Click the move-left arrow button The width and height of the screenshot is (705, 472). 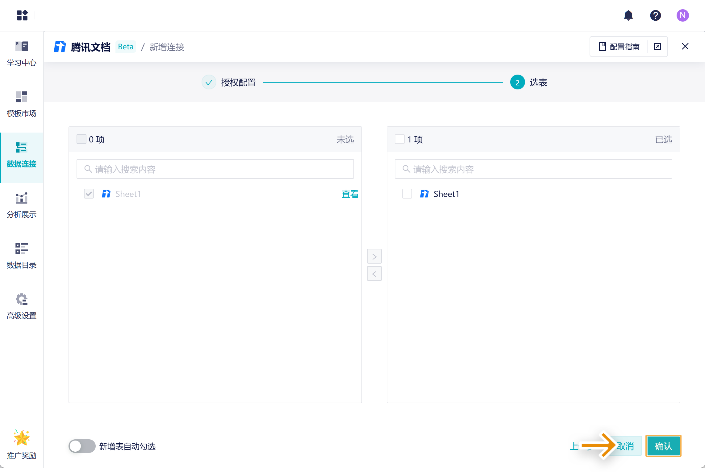pyautogui.click(x=374, y=274)
